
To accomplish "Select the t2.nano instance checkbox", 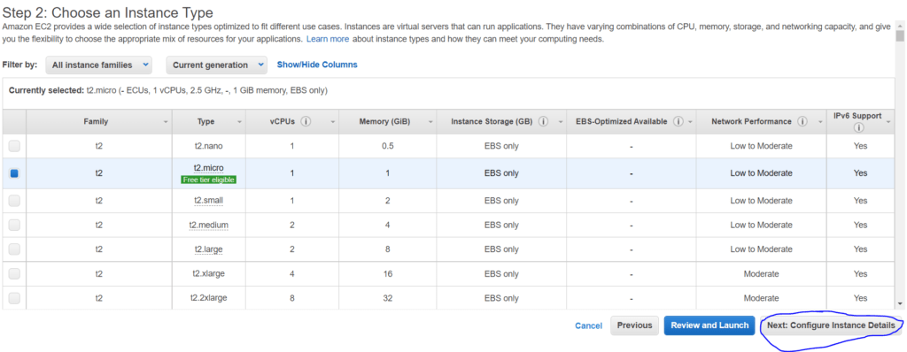I will click(14, 146).
